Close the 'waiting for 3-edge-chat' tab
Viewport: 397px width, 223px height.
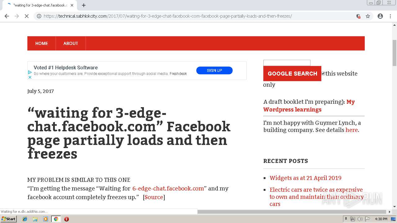click(72, 5)
